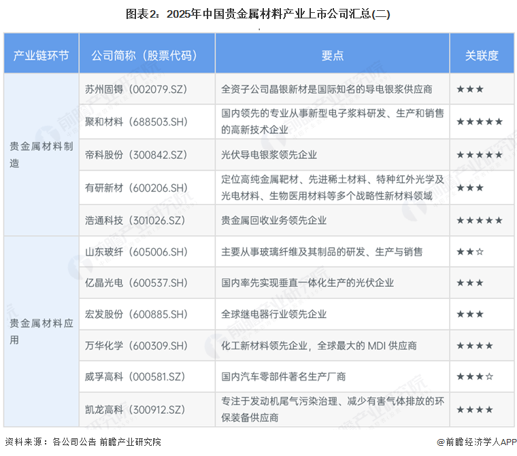Click the chart title 图表2：2025年中国贵金属材料产业上市公司汇总(二)
This screenshot has height=456, width=517.
[258, 14]
